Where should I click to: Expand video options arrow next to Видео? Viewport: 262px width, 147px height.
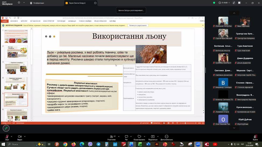point(25,136)
